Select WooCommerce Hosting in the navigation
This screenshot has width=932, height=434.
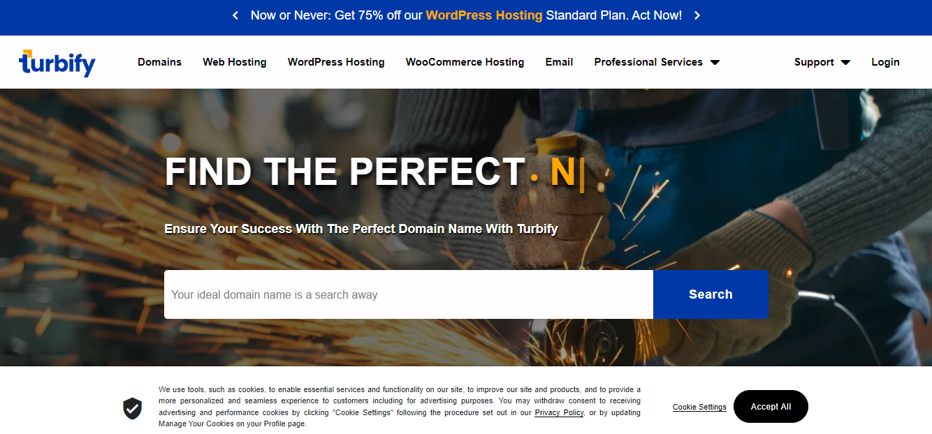click(465, 62)
